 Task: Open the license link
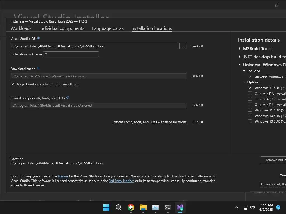point(63,176)
